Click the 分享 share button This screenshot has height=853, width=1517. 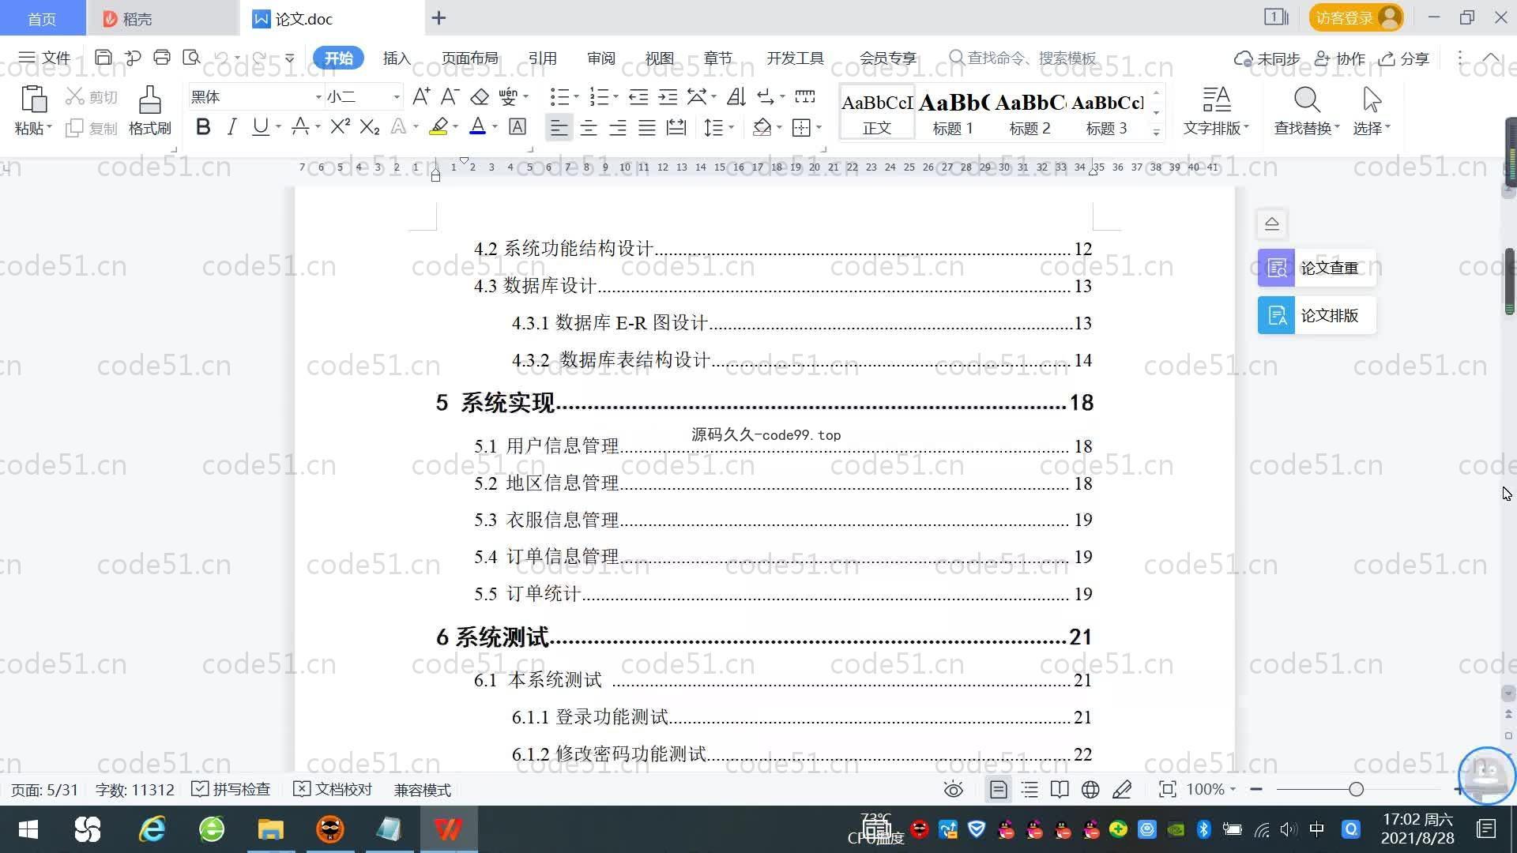pos(1404,58)
